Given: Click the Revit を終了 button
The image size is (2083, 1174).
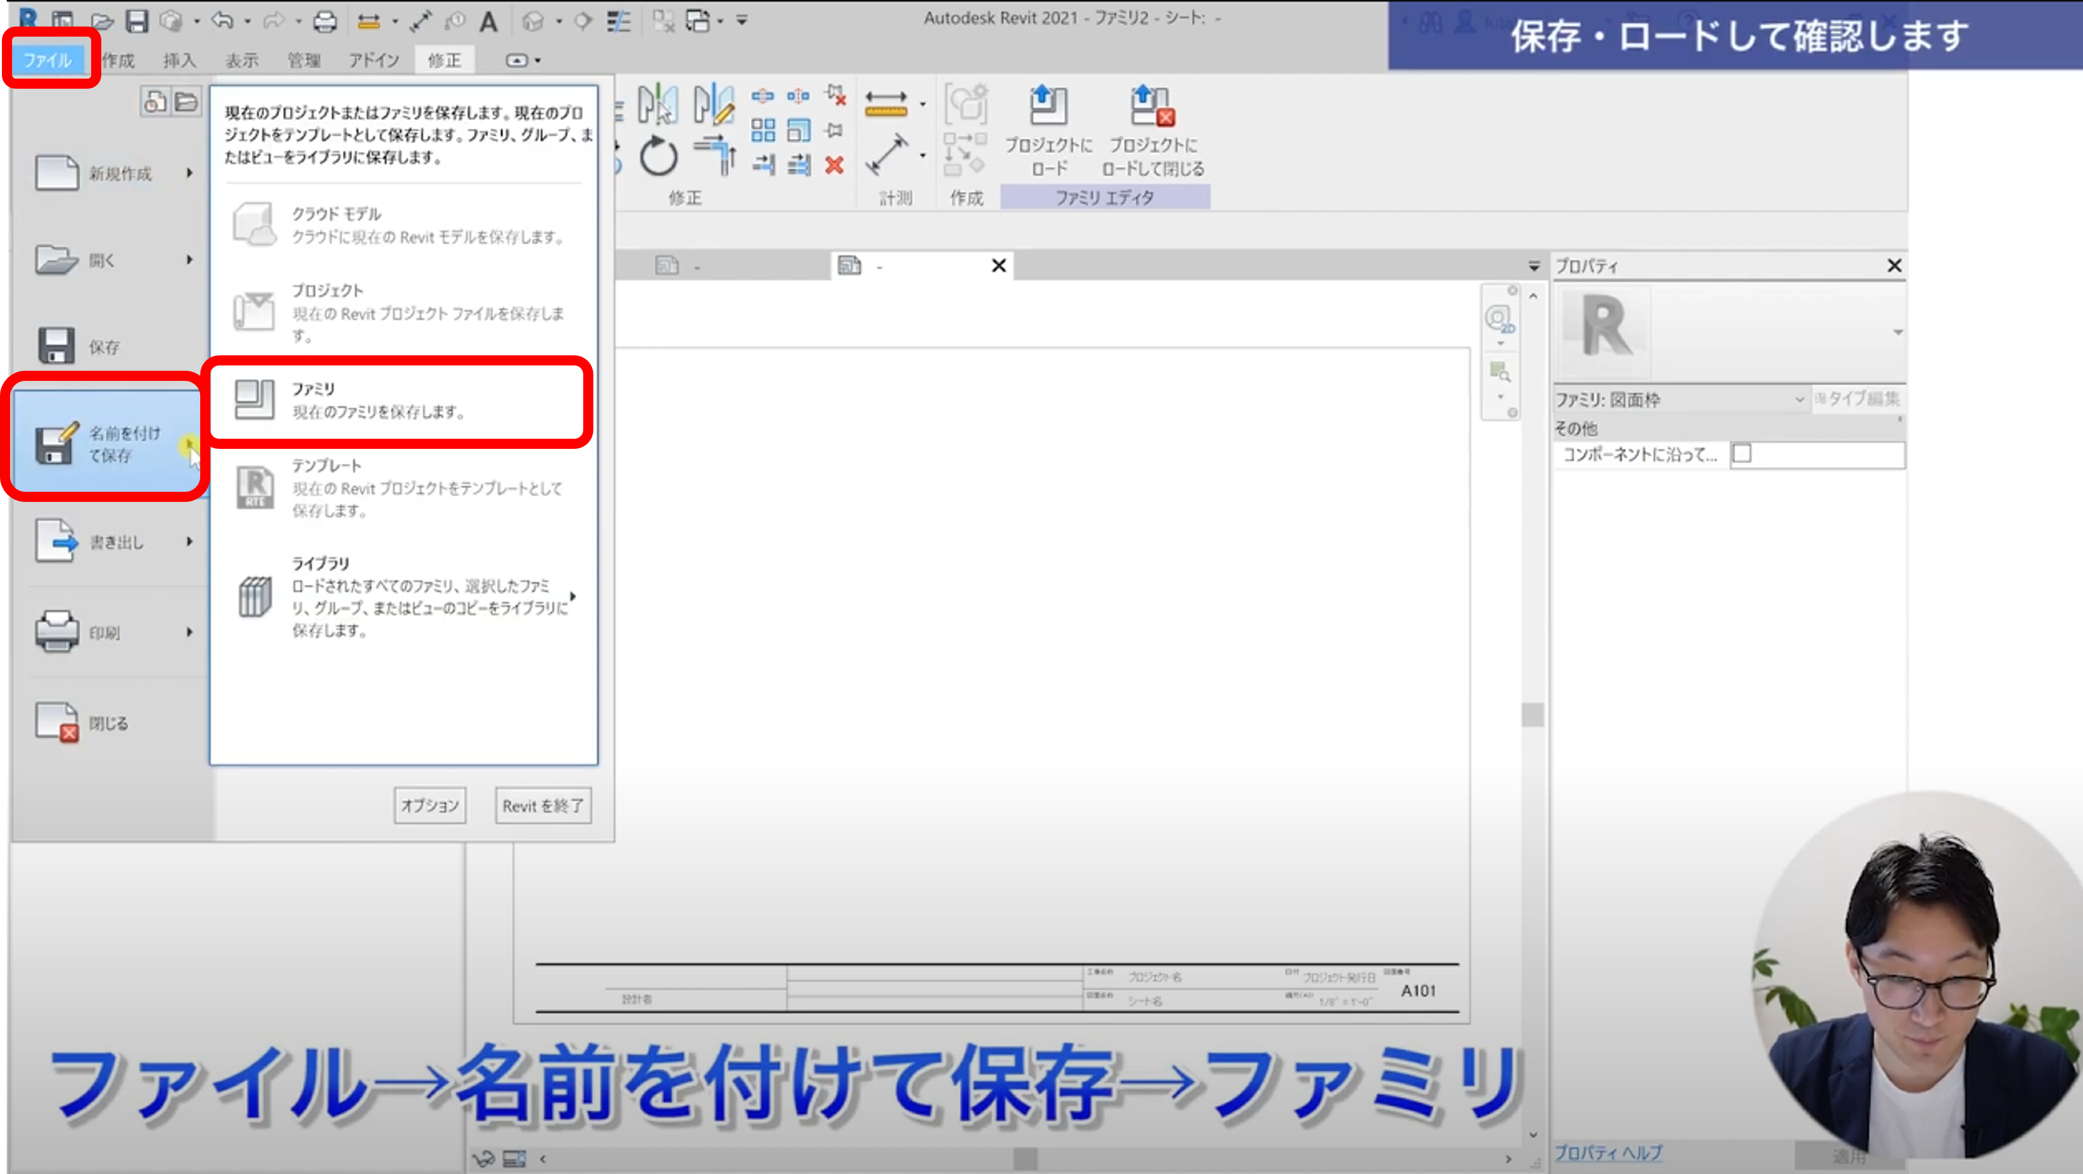Looking at the screenshot, I should pyautogui.click(x=543, y=806).
